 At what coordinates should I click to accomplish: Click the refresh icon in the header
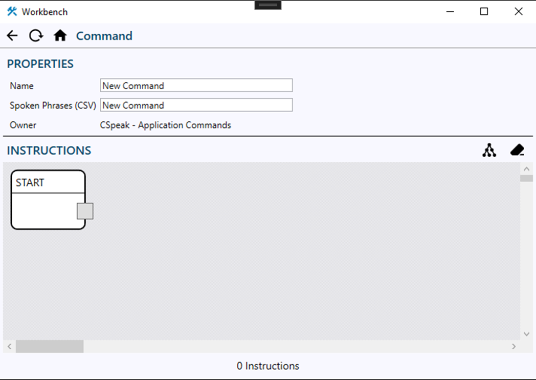(x=36, y=36)
